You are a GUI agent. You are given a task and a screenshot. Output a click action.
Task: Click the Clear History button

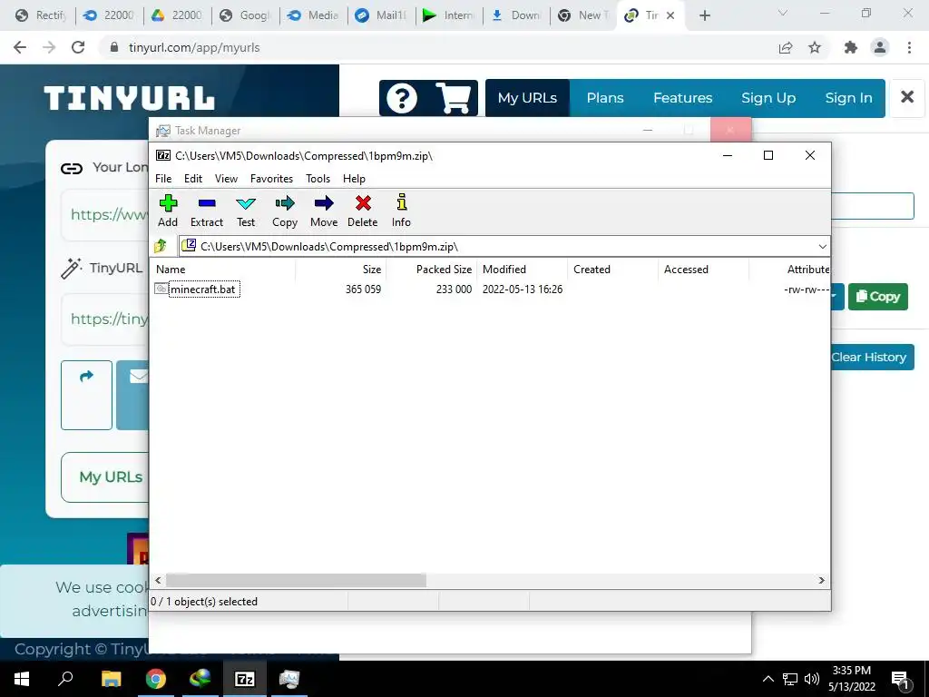(x=872, y=358)
